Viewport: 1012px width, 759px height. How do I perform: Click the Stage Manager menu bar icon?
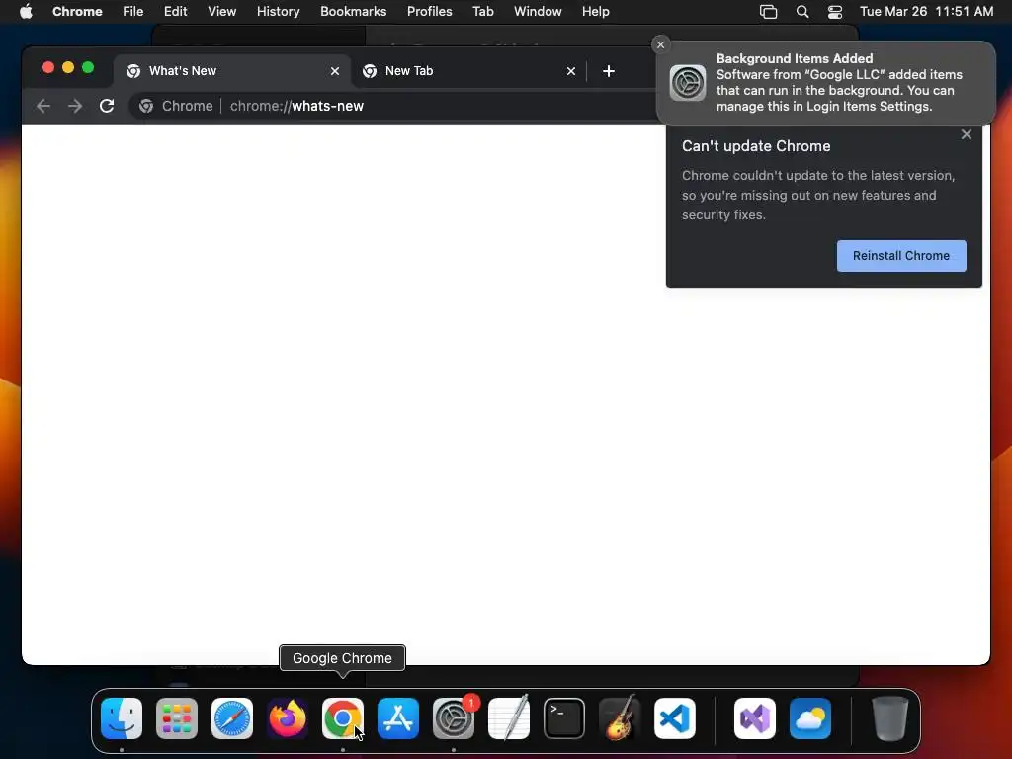768,12
